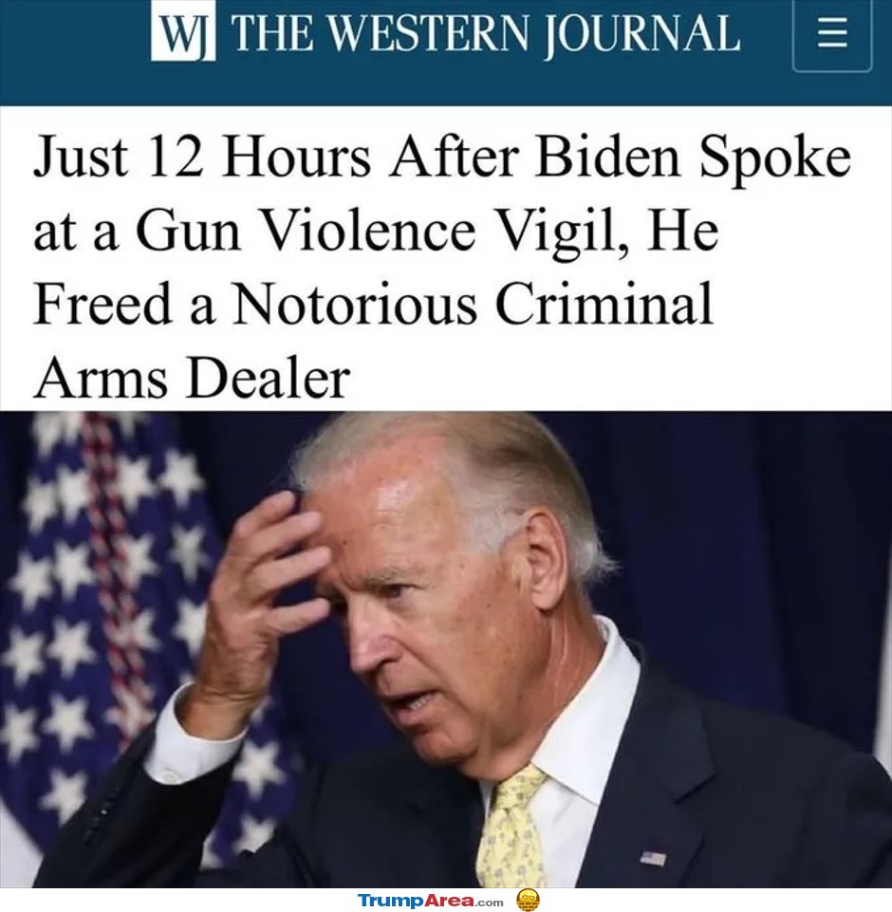Image resolution: width=892 pixels, height=912 pixels.
Task: Click the word "Biden" in the headline
Action: (x=607, y=157)
